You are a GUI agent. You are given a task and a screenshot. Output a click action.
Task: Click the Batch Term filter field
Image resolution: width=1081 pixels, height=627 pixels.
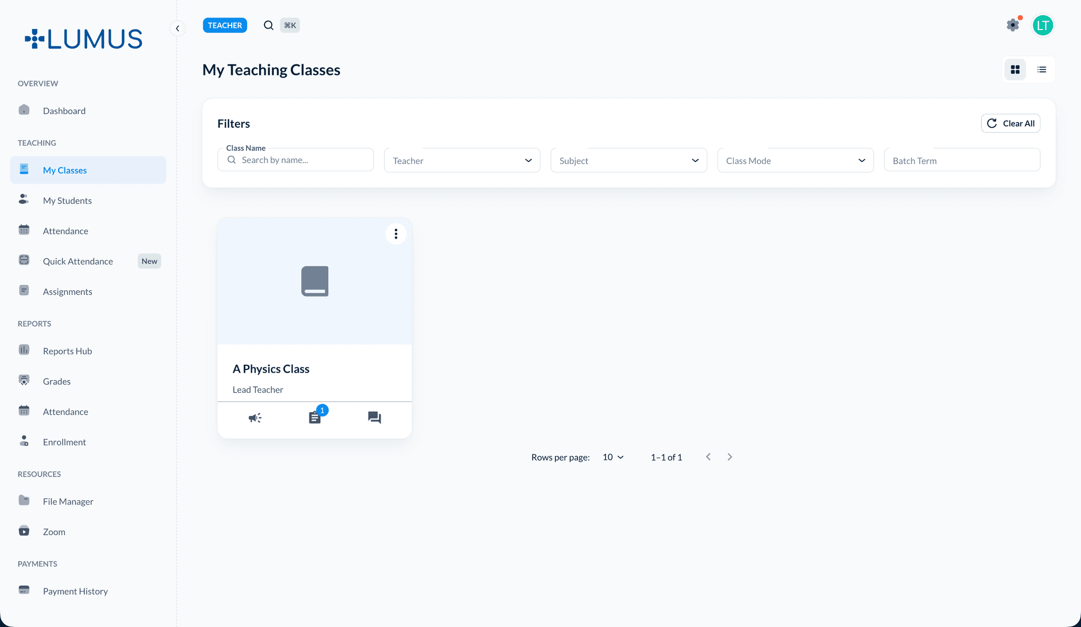click(962, 160)
